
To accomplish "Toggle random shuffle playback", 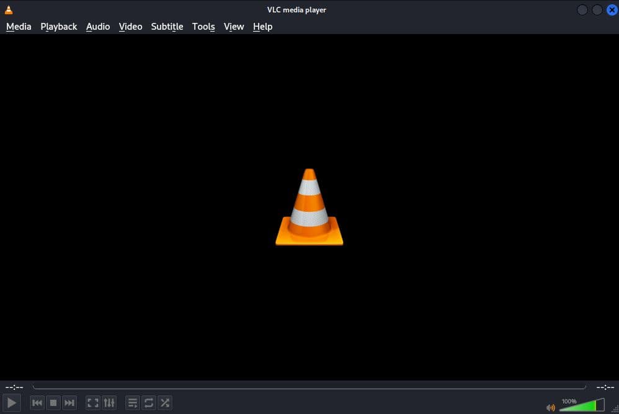I will (165, 403).
